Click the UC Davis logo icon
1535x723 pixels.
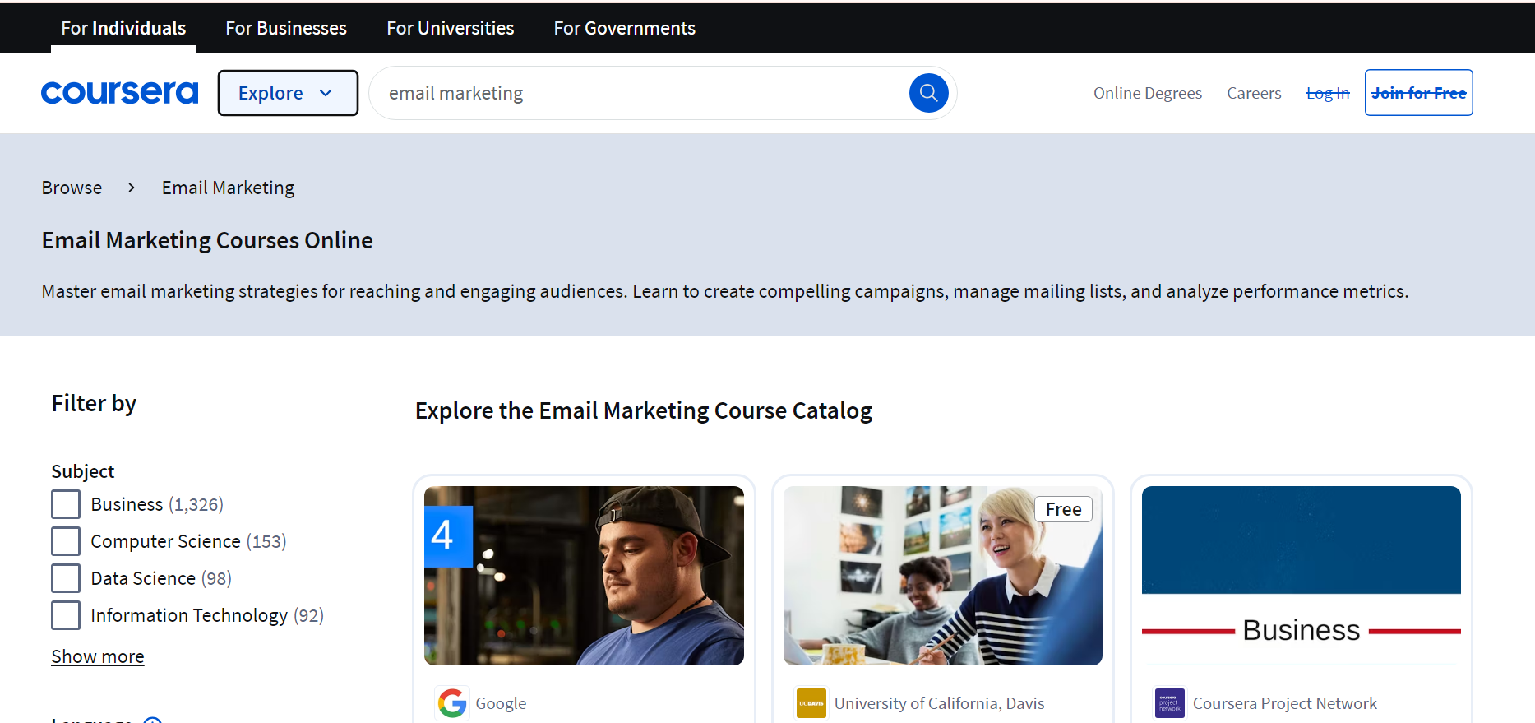click(x=811, y=703)
